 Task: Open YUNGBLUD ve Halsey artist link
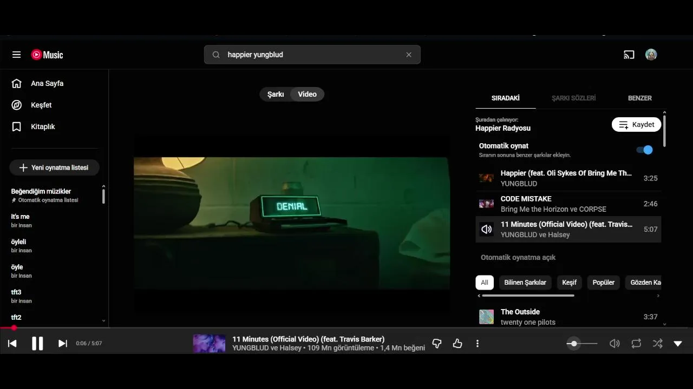(x=266, y=348)
